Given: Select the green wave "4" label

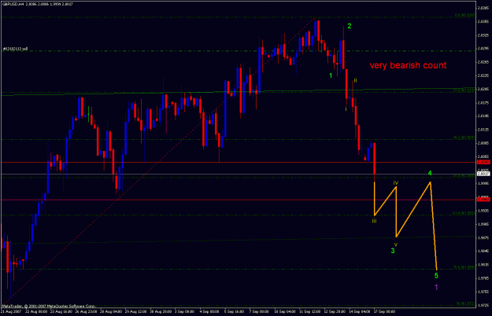Looking at the screenshot, I should [430, 173].
